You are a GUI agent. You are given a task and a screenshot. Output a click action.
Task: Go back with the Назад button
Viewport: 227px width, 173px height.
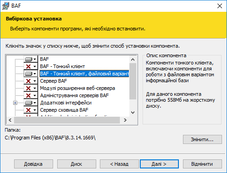(x=119, y=164)
